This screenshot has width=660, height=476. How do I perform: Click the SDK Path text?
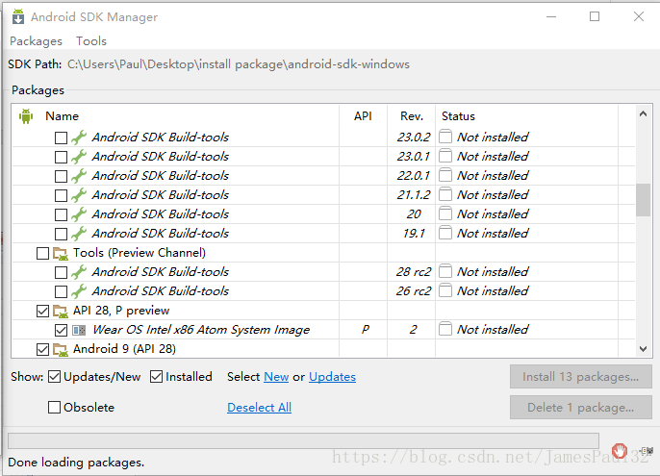click(x=239, y=64)
